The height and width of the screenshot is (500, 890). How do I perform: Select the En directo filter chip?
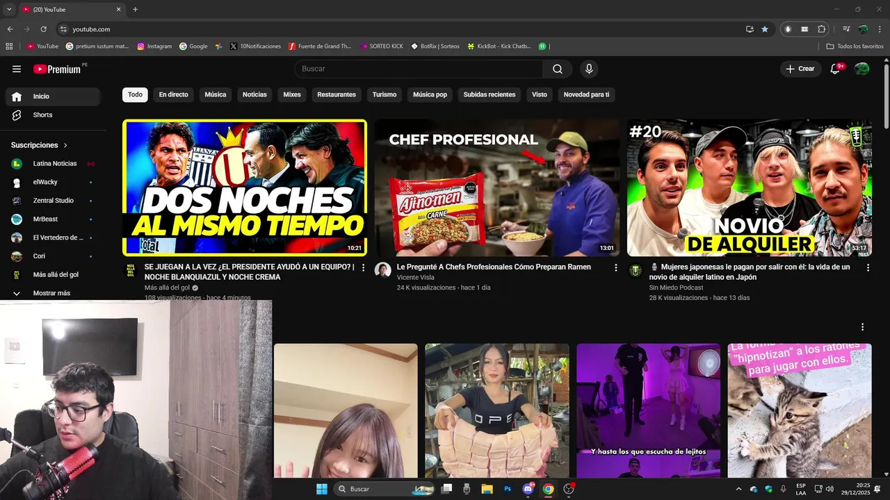(x=173, y=94)
